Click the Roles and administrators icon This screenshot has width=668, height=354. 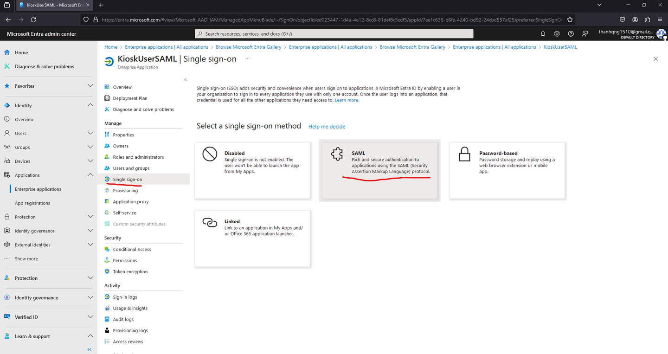(x=107, y=157)
